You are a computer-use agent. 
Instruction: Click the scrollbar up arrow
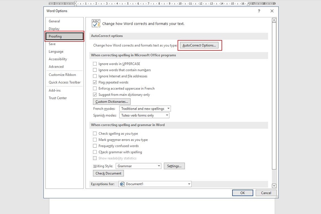click(274, 20)
